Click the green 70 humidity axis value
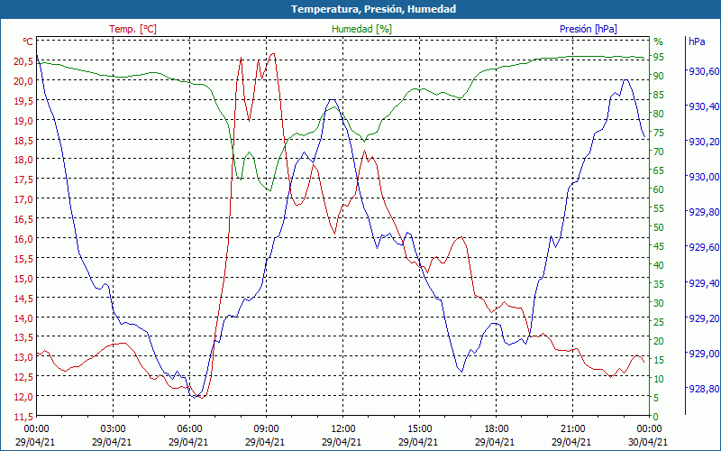The image size is (721, 451). tap(659, 152)
